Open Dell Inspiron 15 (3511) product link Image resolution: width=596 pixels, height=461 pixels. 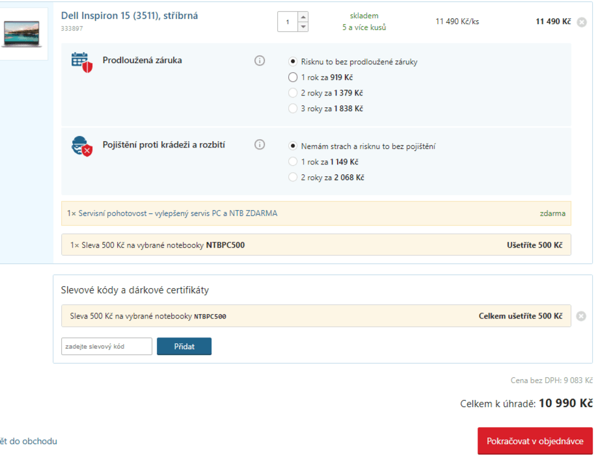click(x=129, y=16)
